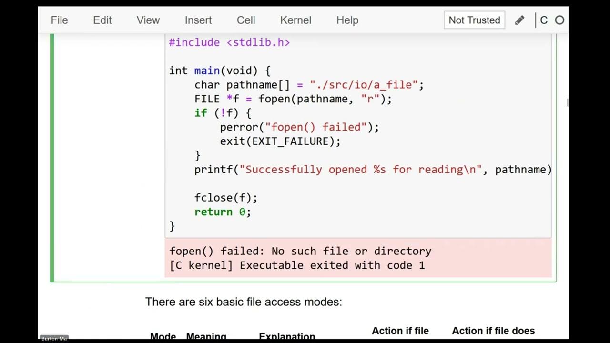
Task: Click the #include <stdlib.h> code line
Action: tap(229, 42)
